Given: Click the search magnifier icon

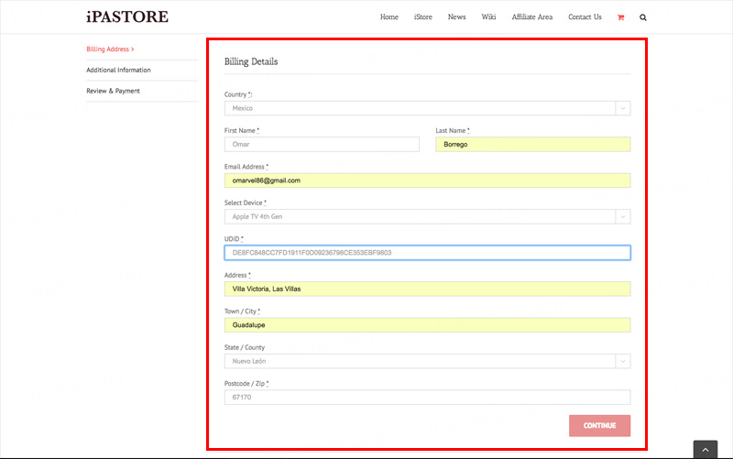Looking at the screenshot, I should (643, 17).
